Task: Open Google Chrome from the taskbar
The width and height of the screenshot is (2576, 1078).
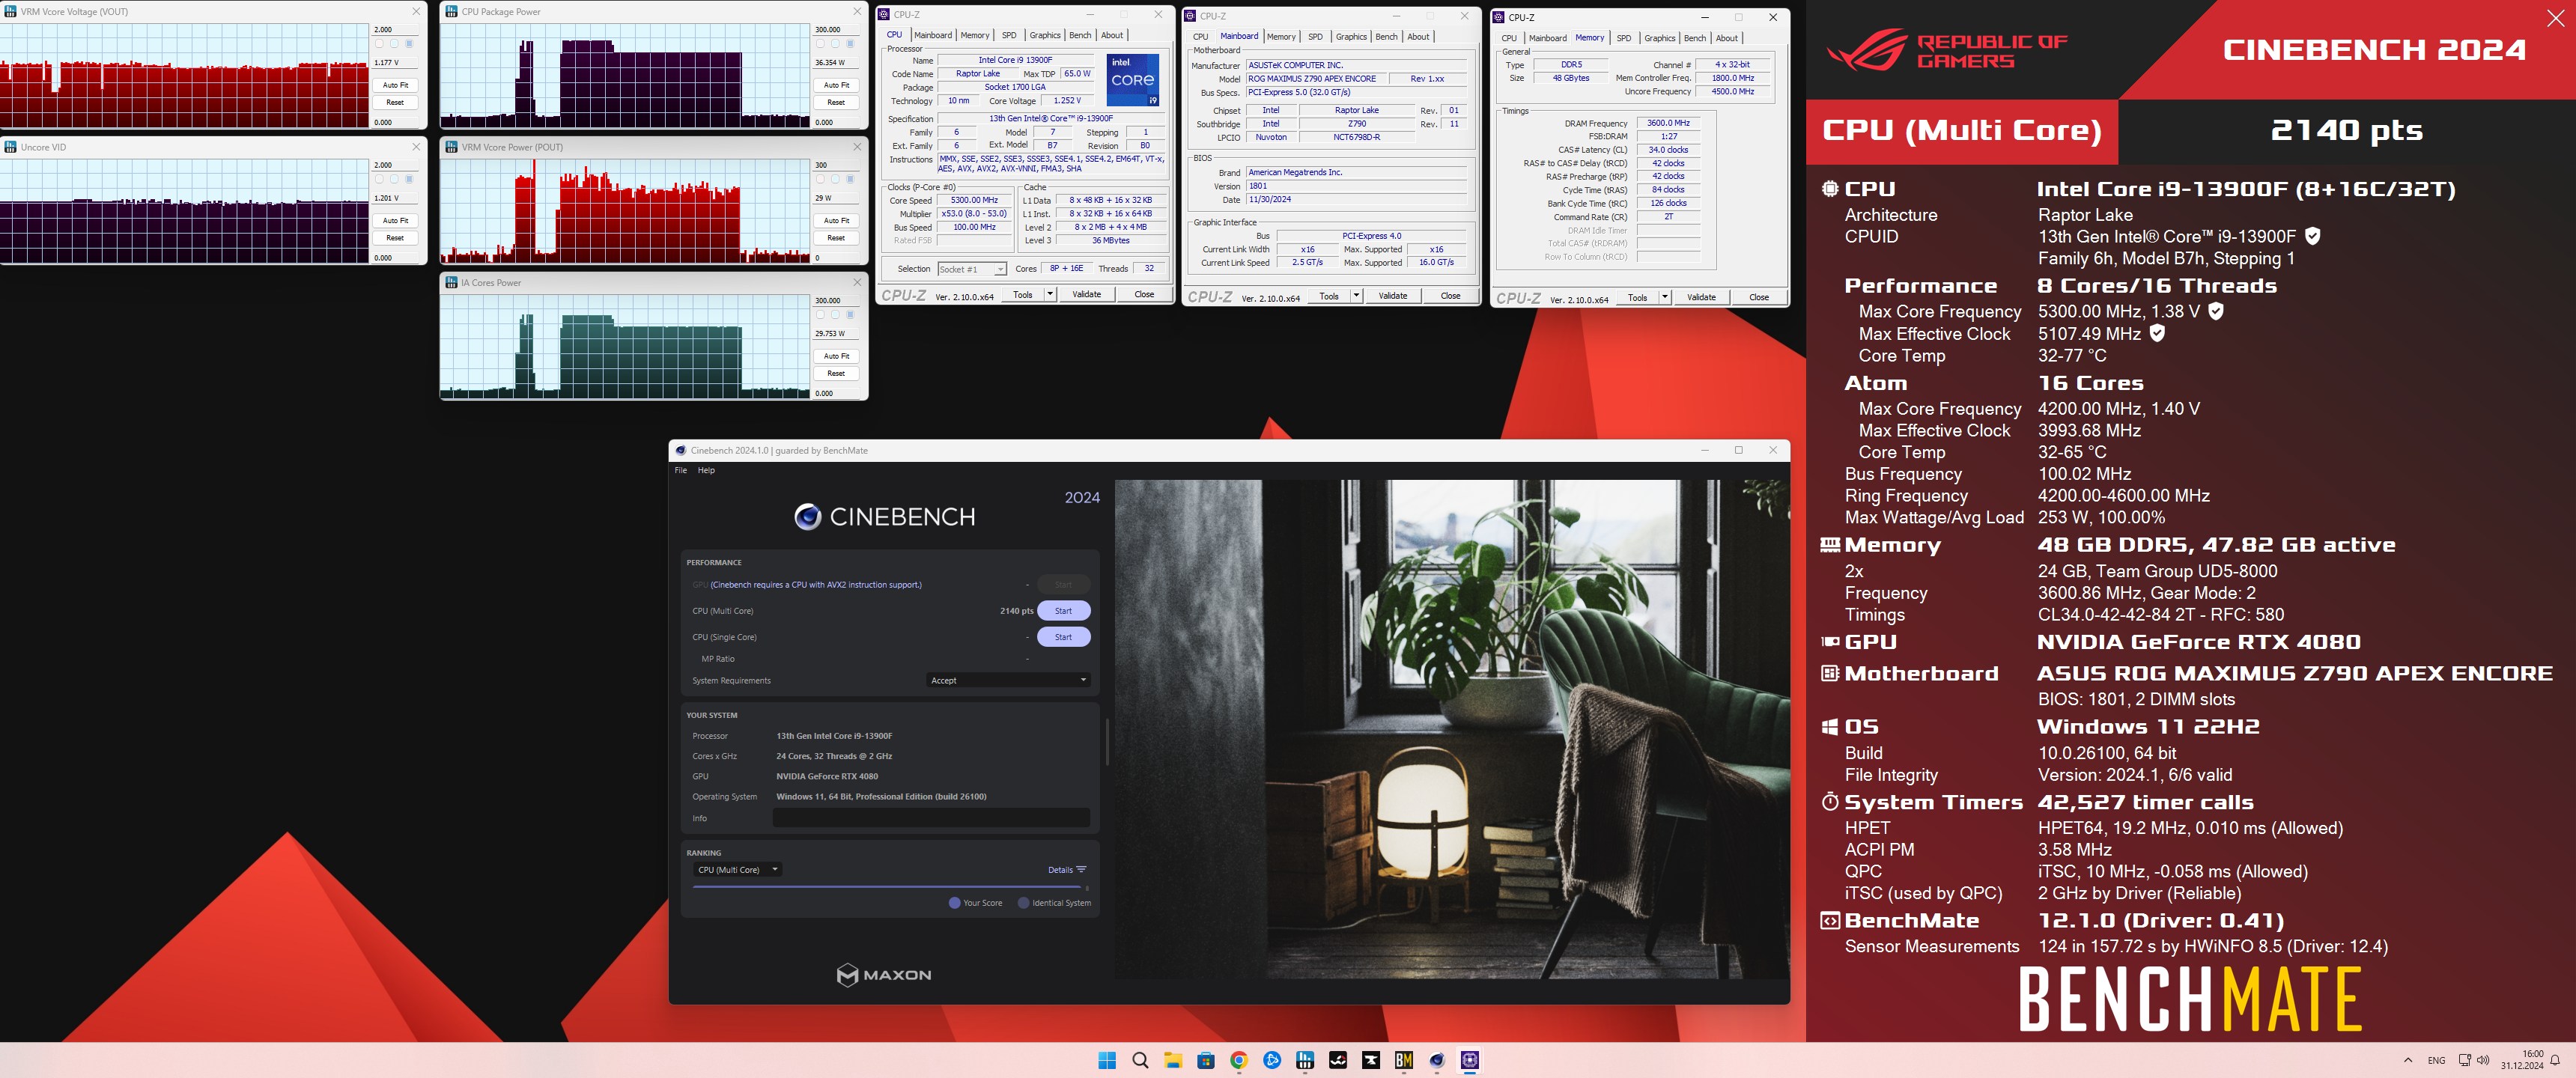Action: (1239, 1060)
